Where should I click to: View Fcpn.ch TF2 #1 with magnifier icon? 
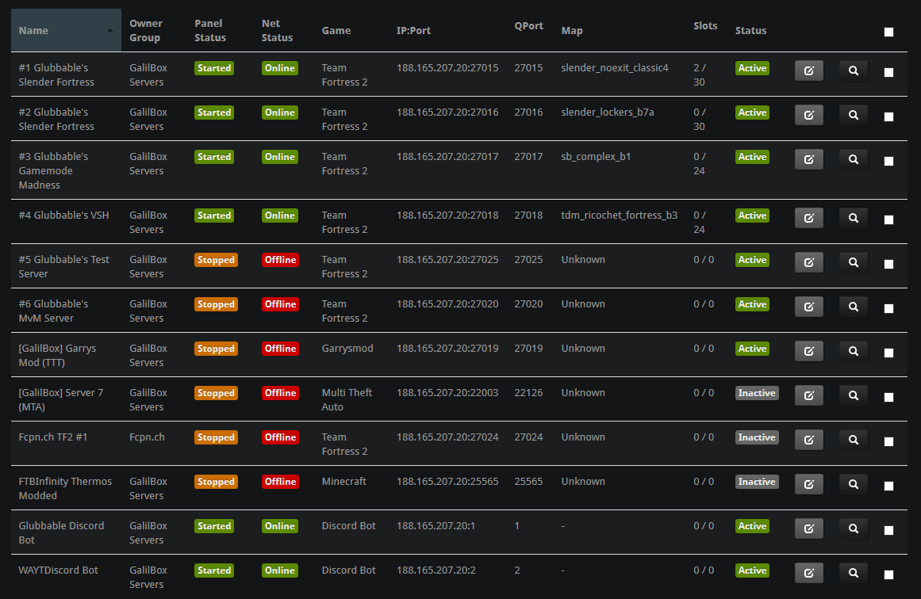click(854, 440)
